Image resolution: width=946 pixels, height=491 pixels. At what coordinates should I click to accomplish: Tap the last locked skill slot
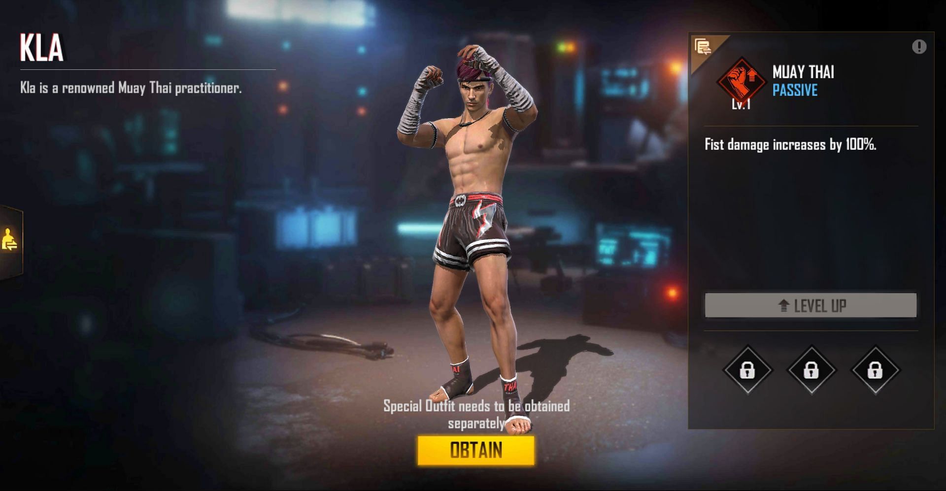tap(876, 370)
